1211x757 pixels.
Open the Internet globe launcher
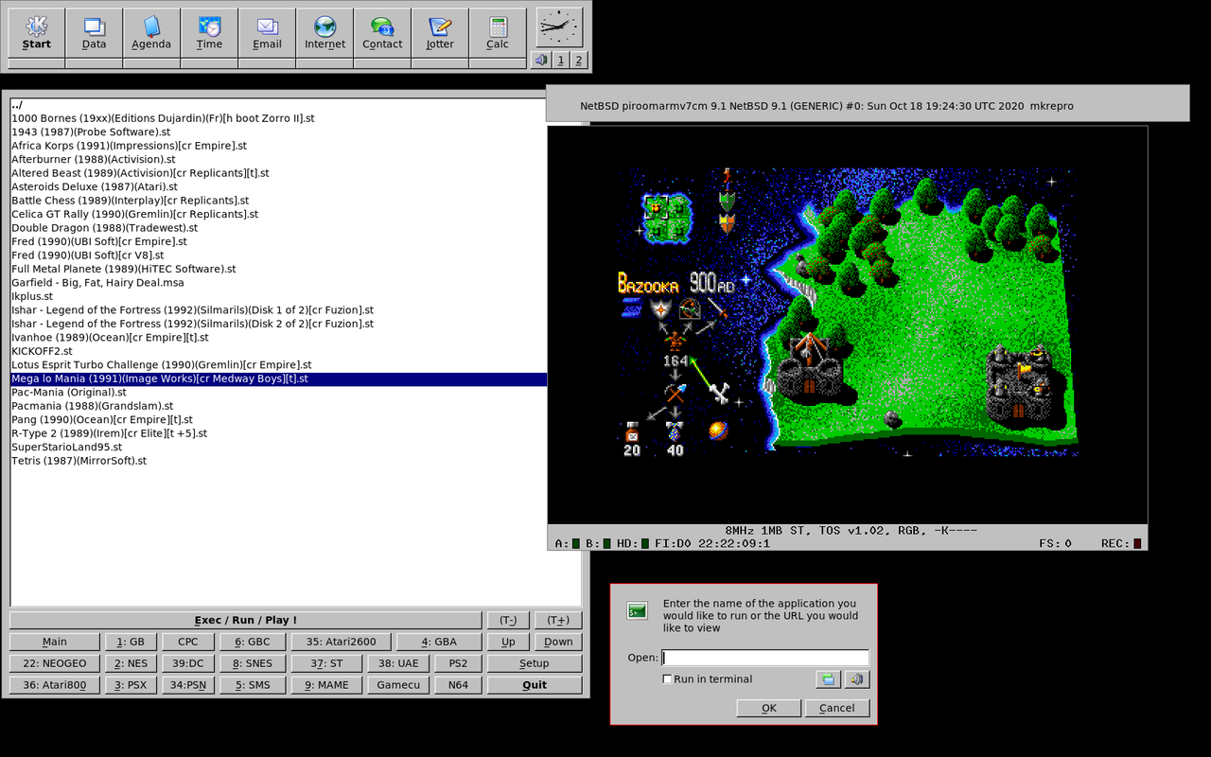(x=325, y=33)
